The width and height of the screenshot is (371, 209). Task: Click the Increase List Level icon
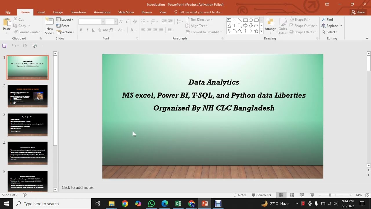(x=170, y=21)
